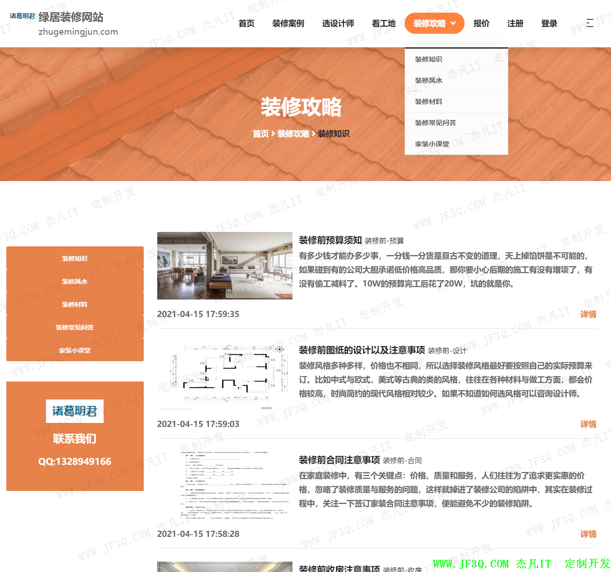Screen dimensions: 611x572
Task: Select 装修风水 from the dropdown menu
Action: [429, 81]
